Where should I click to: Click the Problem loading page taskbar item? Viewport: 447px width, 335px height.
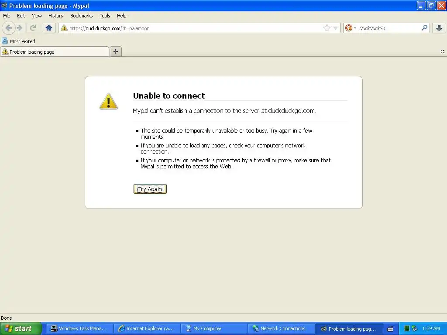point(349,329)
